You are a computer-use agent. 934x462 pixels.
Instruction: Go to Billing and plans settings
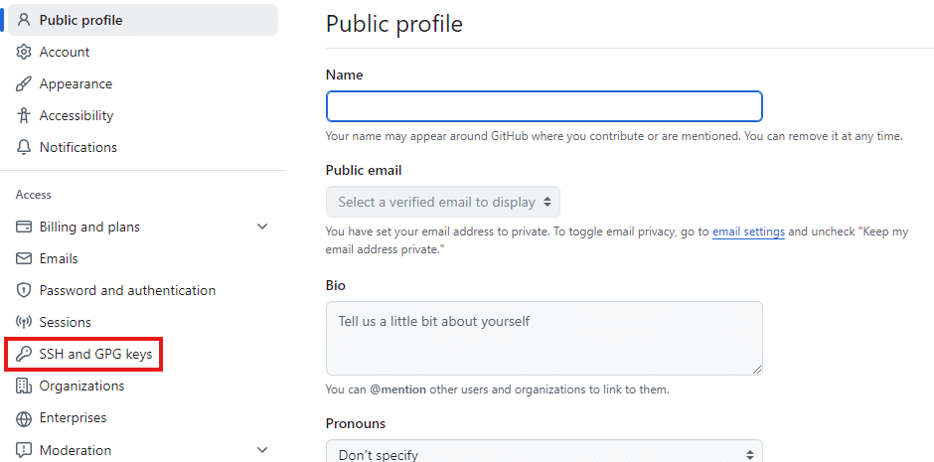pyautogui.click(x=89, y=227)
